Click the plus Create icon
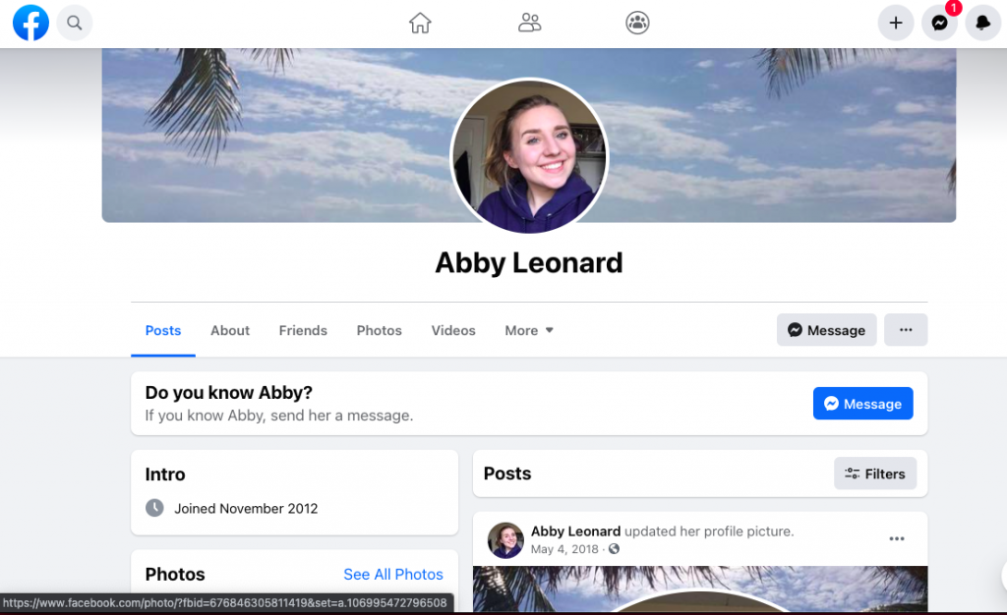This screenshot has width=1007, height=615. point(896,23)
